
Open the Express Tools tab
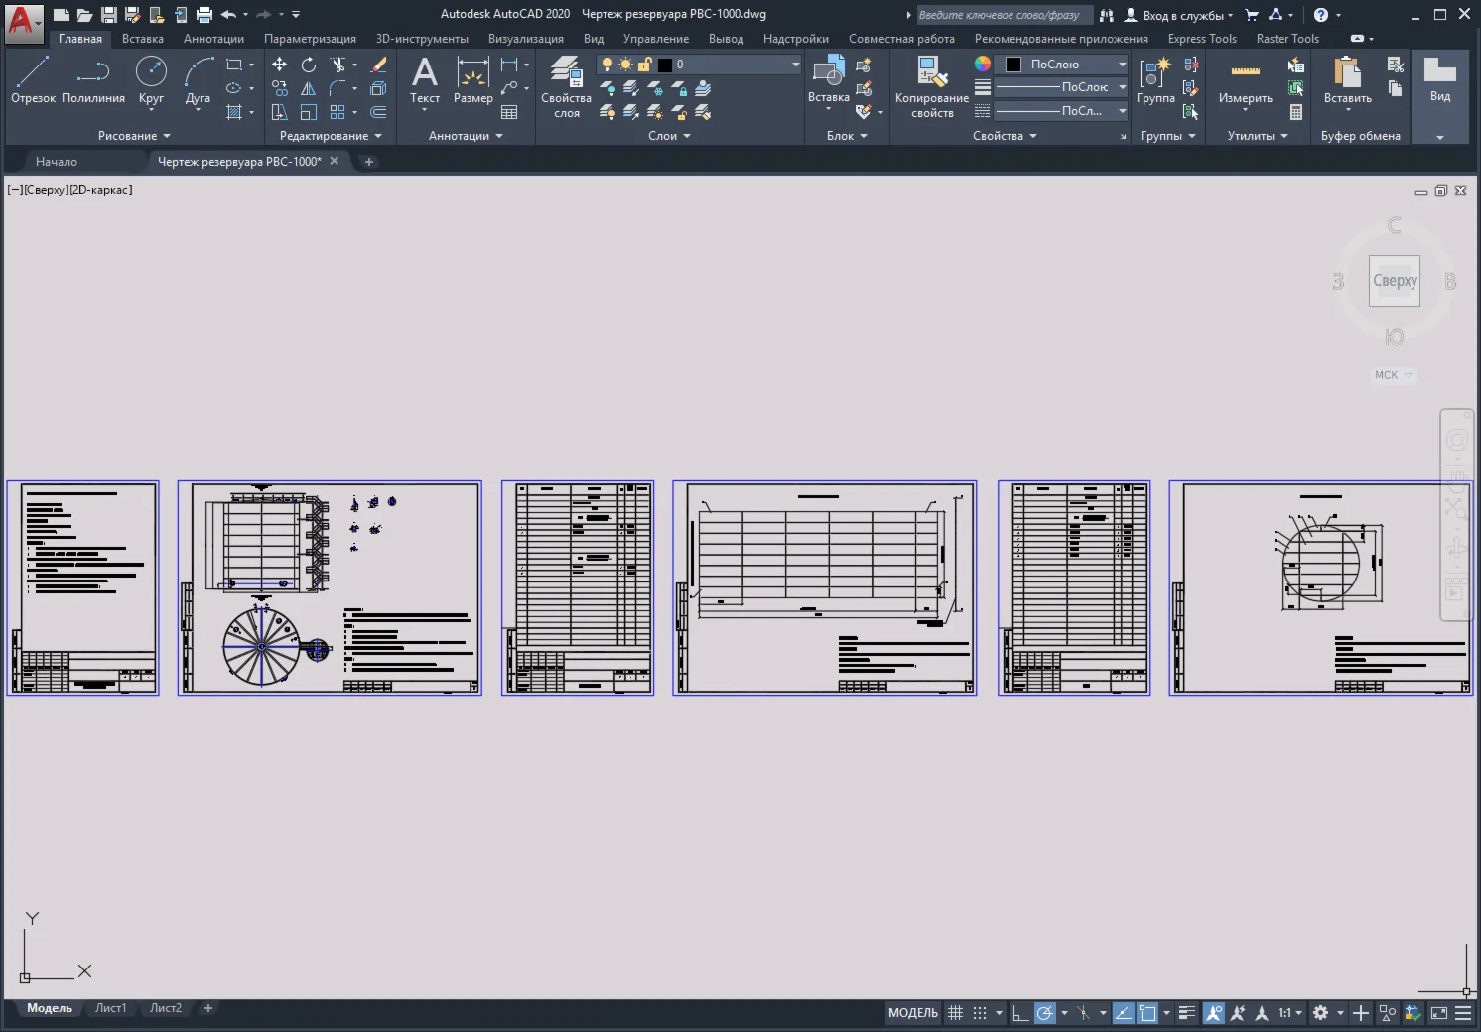(x=1202, y=39)
